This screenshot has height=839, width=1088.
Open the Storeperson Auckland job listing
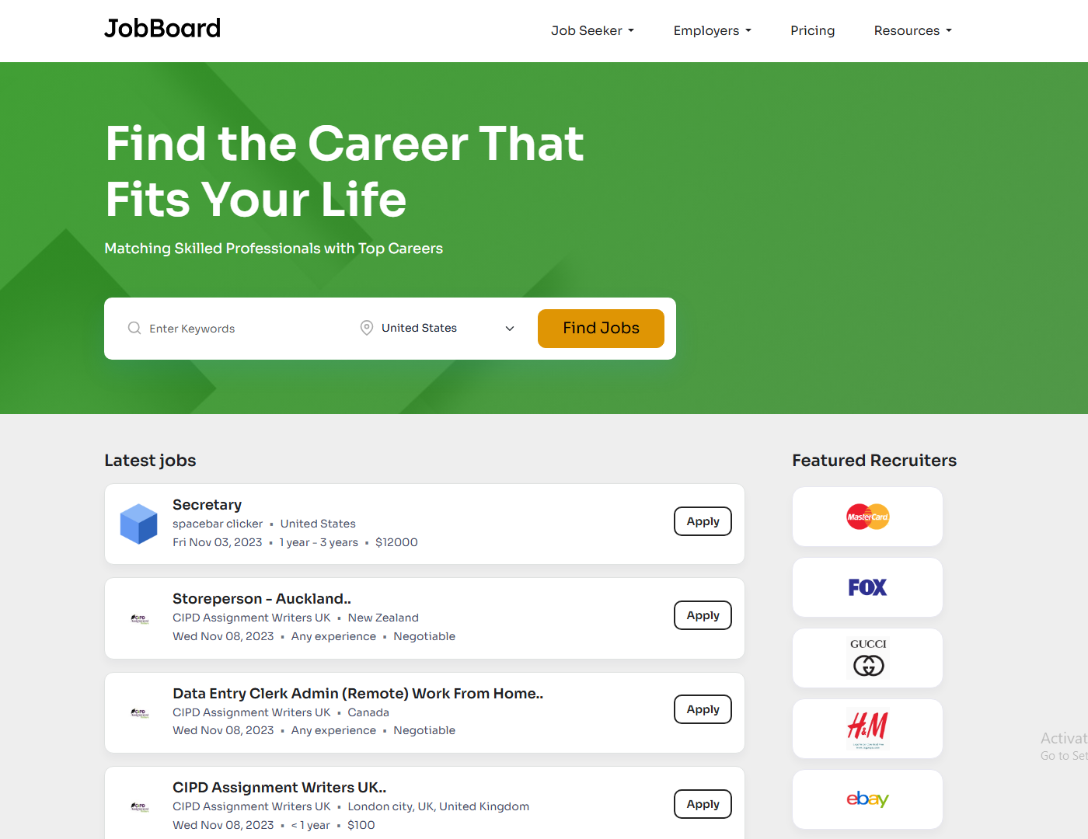[262, 598]
